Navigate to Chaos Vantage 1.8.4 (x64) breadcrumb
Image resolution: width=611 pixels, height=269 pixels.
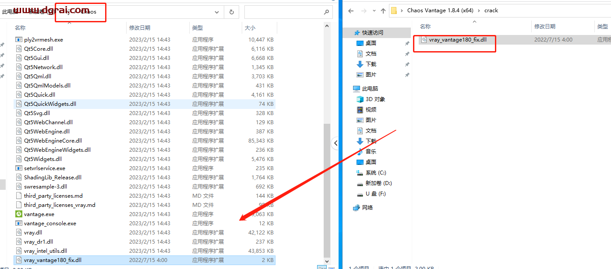(439, 10)
